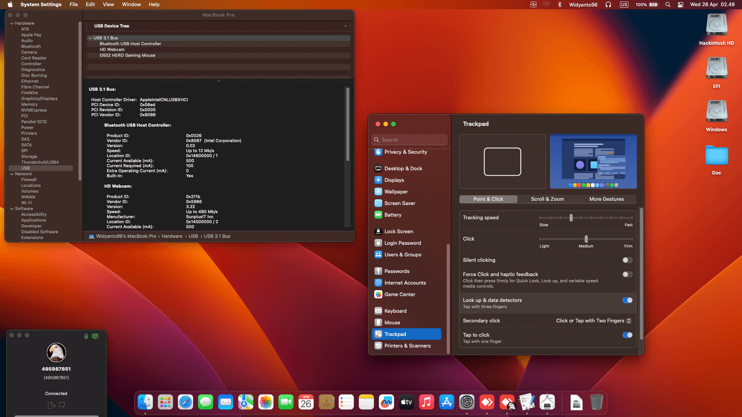This screenshot has width=742, height=417.
Task: Open Music app in the Dock
Action: [x=427, y=402]
